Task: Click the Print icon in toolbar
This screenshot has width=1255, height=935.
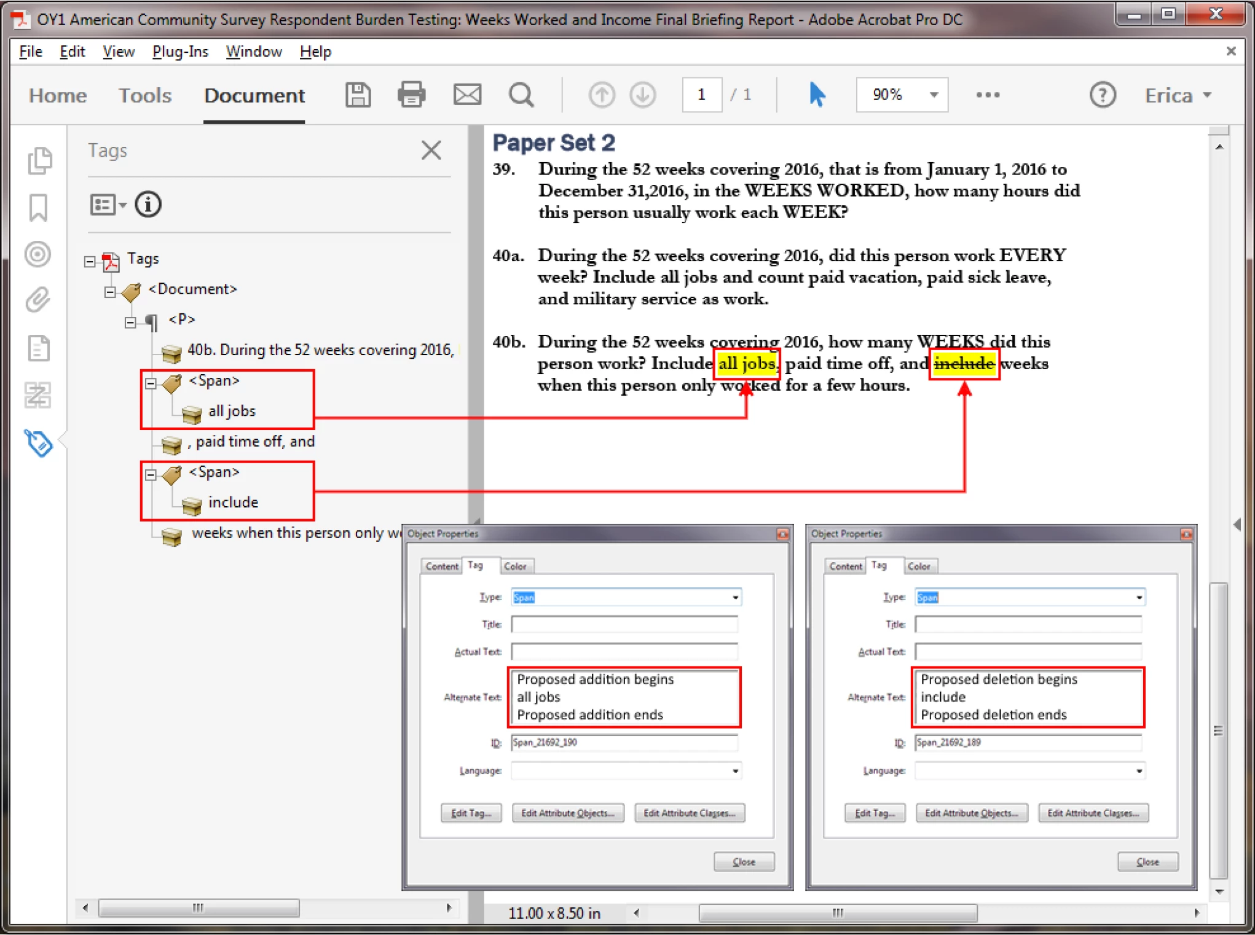Action: pyautogui.click(x=411, y=95)
